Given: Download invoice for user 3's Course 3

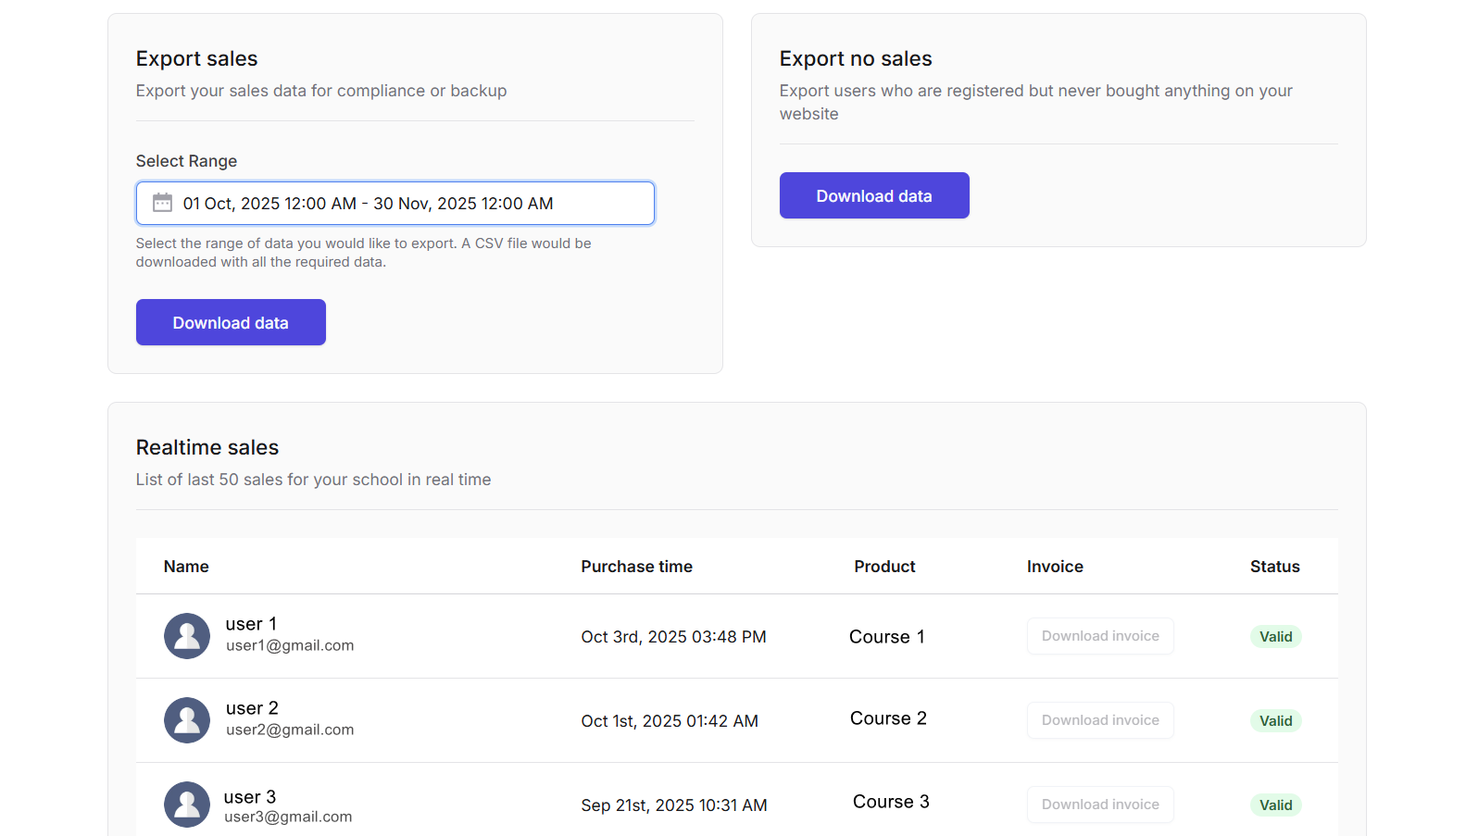Looking at the screenshot, I should [1100, 805].
